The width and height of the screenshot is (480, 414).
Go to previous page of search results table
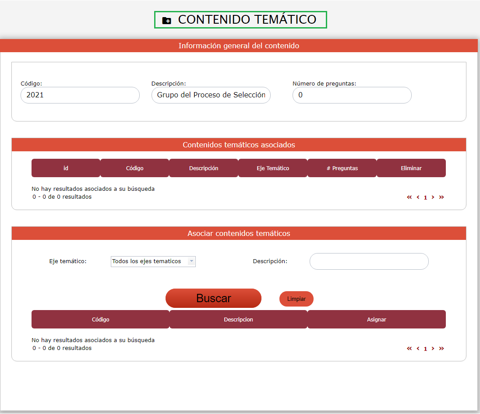418,349
